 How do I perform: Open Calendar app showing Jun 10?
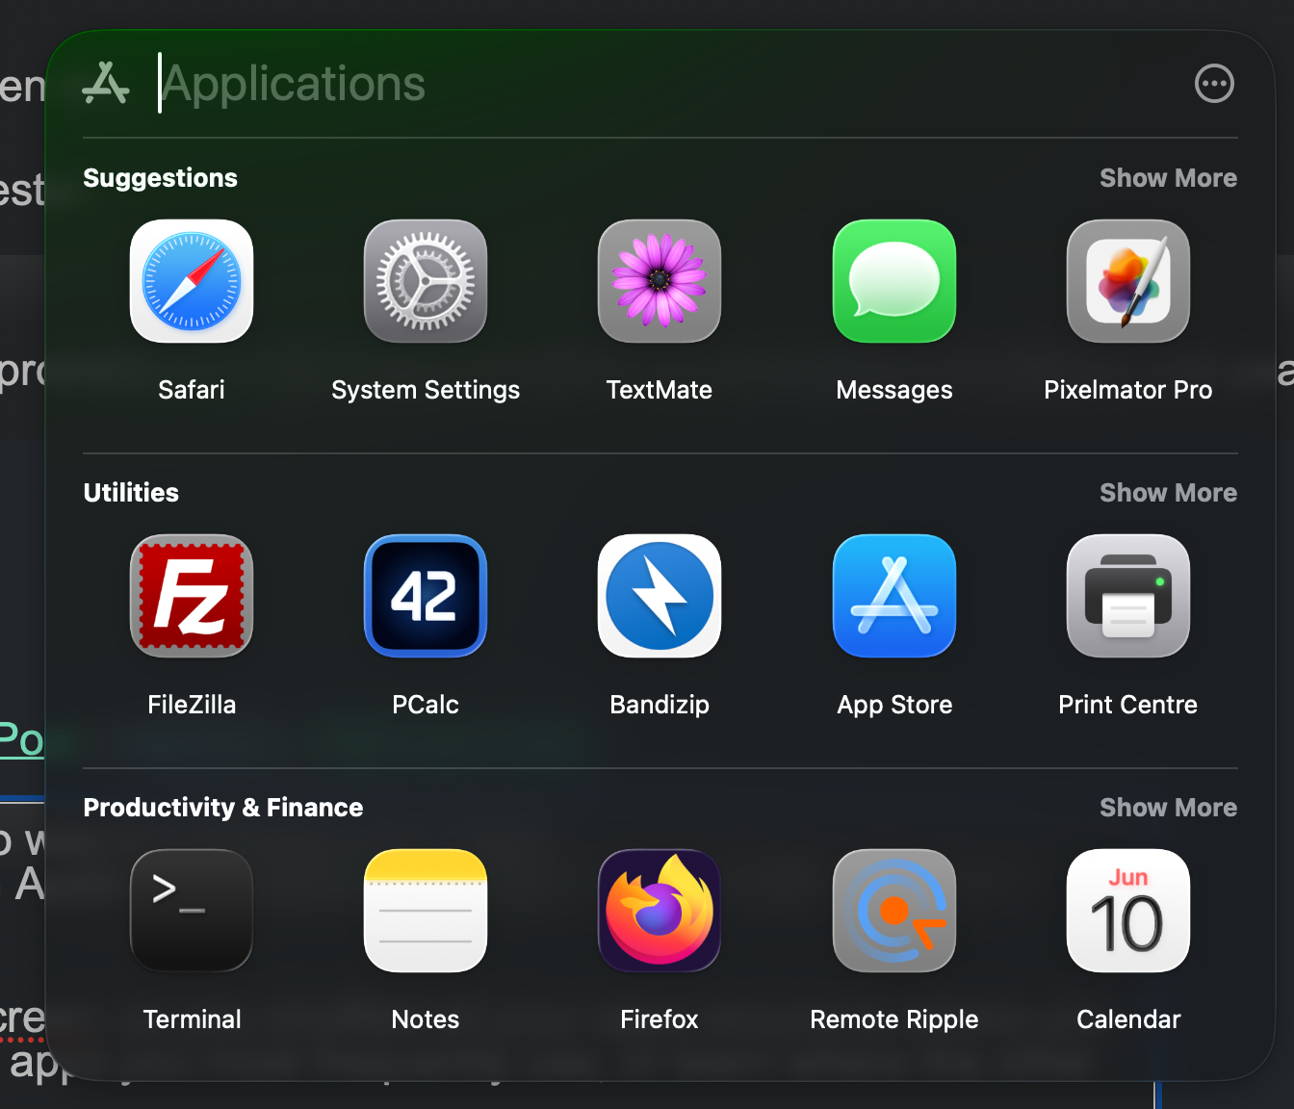(x=1128, y=911)
